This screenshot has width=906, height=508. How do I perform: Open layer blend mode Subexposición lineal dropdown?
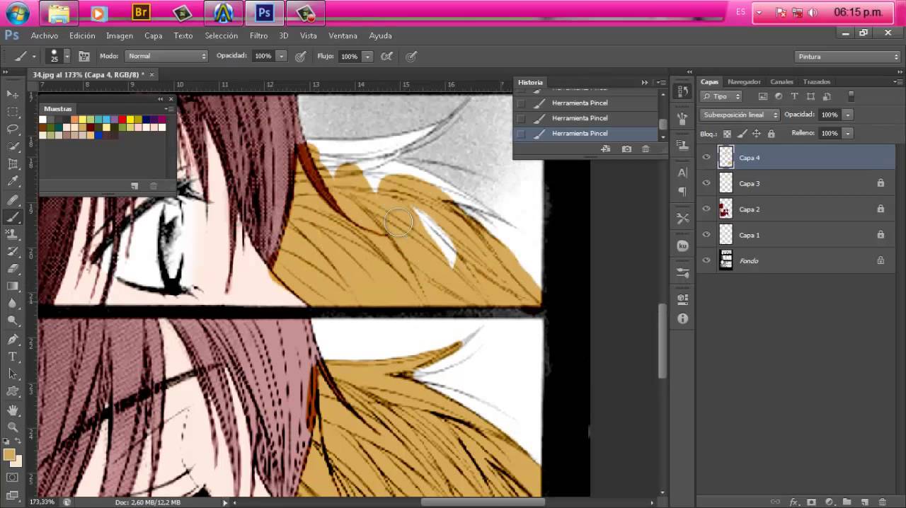740,115
